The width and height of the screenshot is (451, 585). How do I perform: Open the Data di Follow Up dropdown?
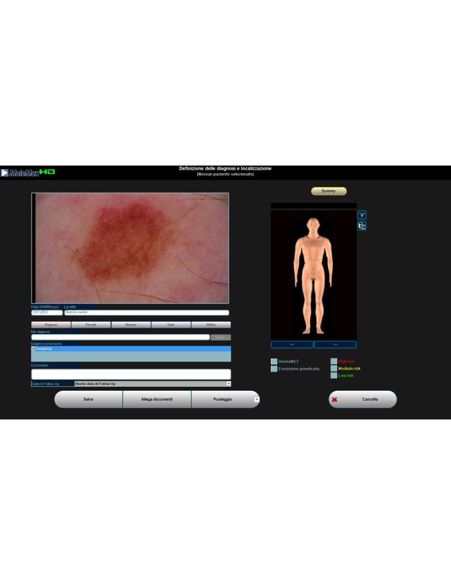[x=228, y=384]
